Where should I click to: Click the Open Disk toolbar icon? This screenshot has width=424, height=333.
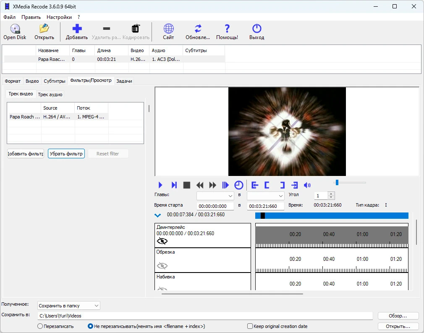point(15,29)
